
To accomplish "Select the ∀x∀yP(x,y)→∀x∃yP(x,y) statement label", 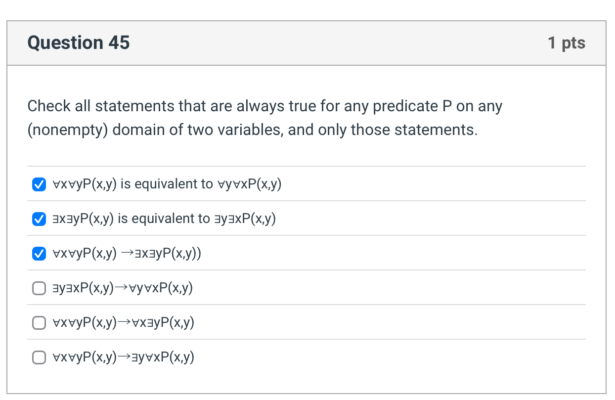I will [123, 322].
